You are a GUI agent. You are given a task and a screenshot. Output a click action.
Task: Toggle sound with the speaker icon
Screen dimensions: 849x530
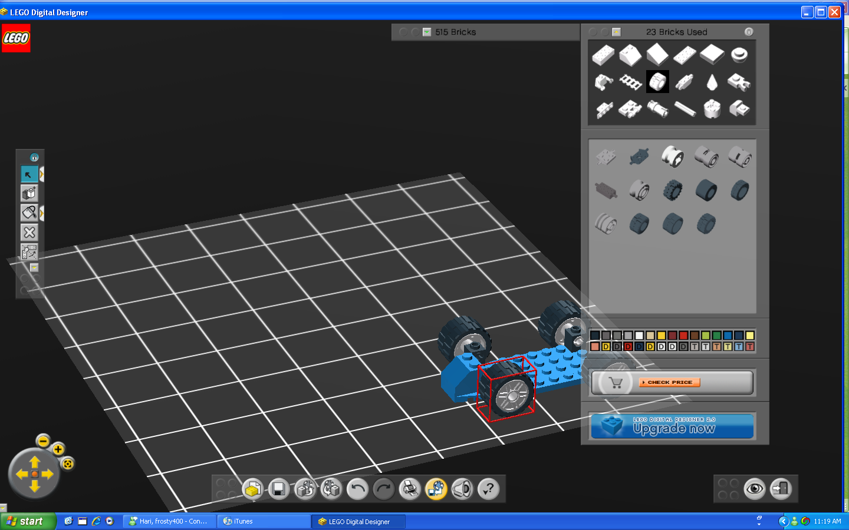click(462, 489)
